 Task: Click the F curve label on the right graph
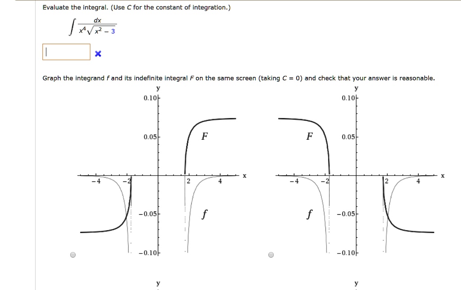click(309, 136)
